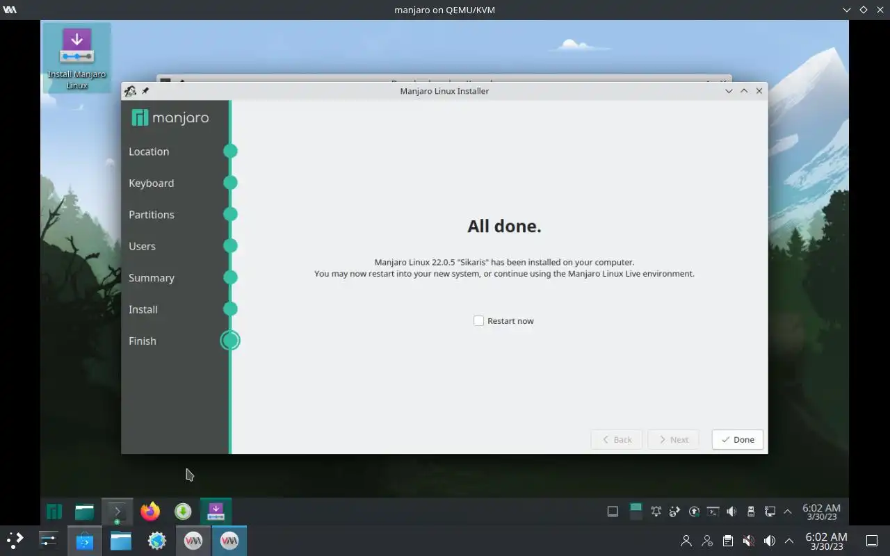Open the globe gear app in host taskbar
The height and width of the screenshot is (556, 890).
point(157,540)
